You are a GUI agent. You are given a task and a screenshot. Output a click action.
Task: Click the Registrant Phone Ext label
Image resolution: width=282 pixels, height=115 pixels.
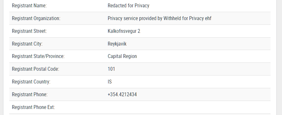(x=34, y=107)
